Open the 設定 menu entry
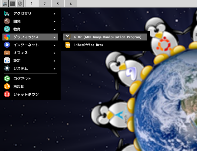The image size is (197, 151). click(x=30, y=61)
